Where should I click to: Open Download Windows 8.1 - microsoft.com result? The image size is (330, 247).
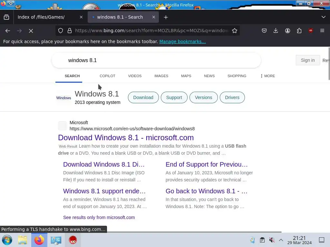pyautogui.click(x=126, y=138)
